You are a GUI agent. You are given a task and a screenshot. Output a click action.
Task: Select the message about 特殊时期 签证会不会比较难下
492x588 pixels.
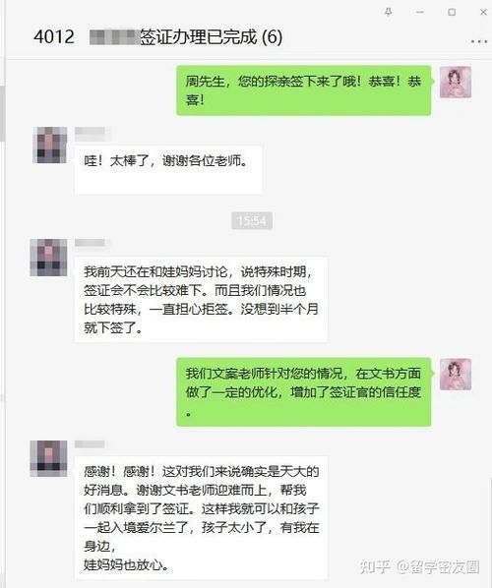pos(201,299)
